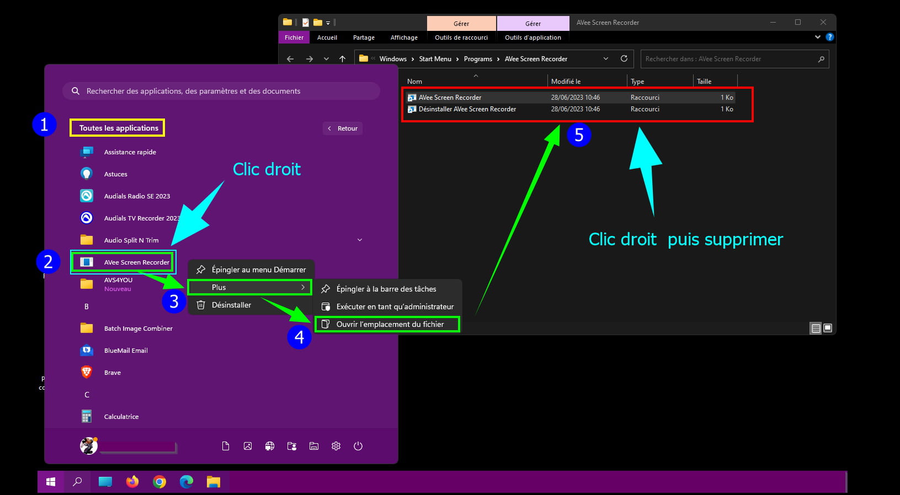Launch Microsoft Edge from the taskbar
900x495 pixels.
click(187, 482)
